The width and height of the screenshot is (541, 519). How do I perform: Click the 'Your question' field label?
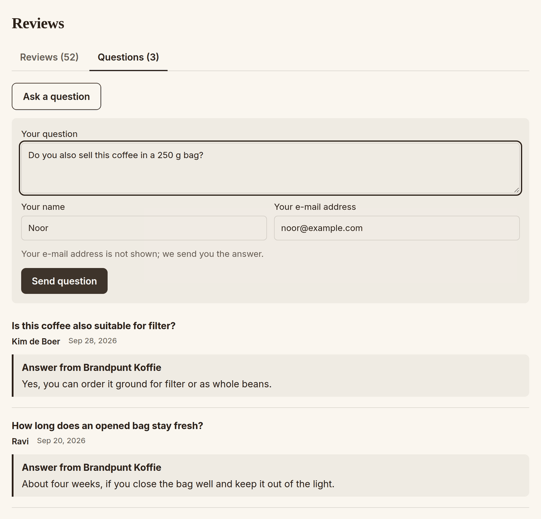(49, 134)
